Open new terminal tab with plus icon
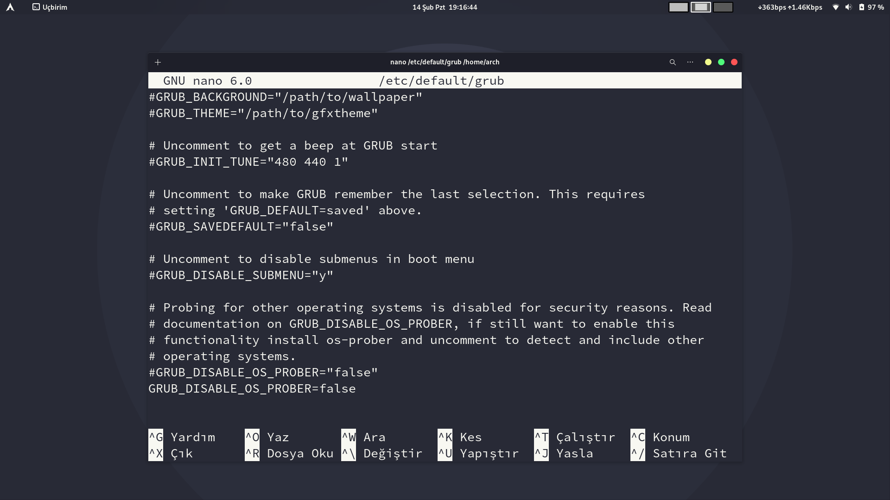890x500 pixels. 158,62
